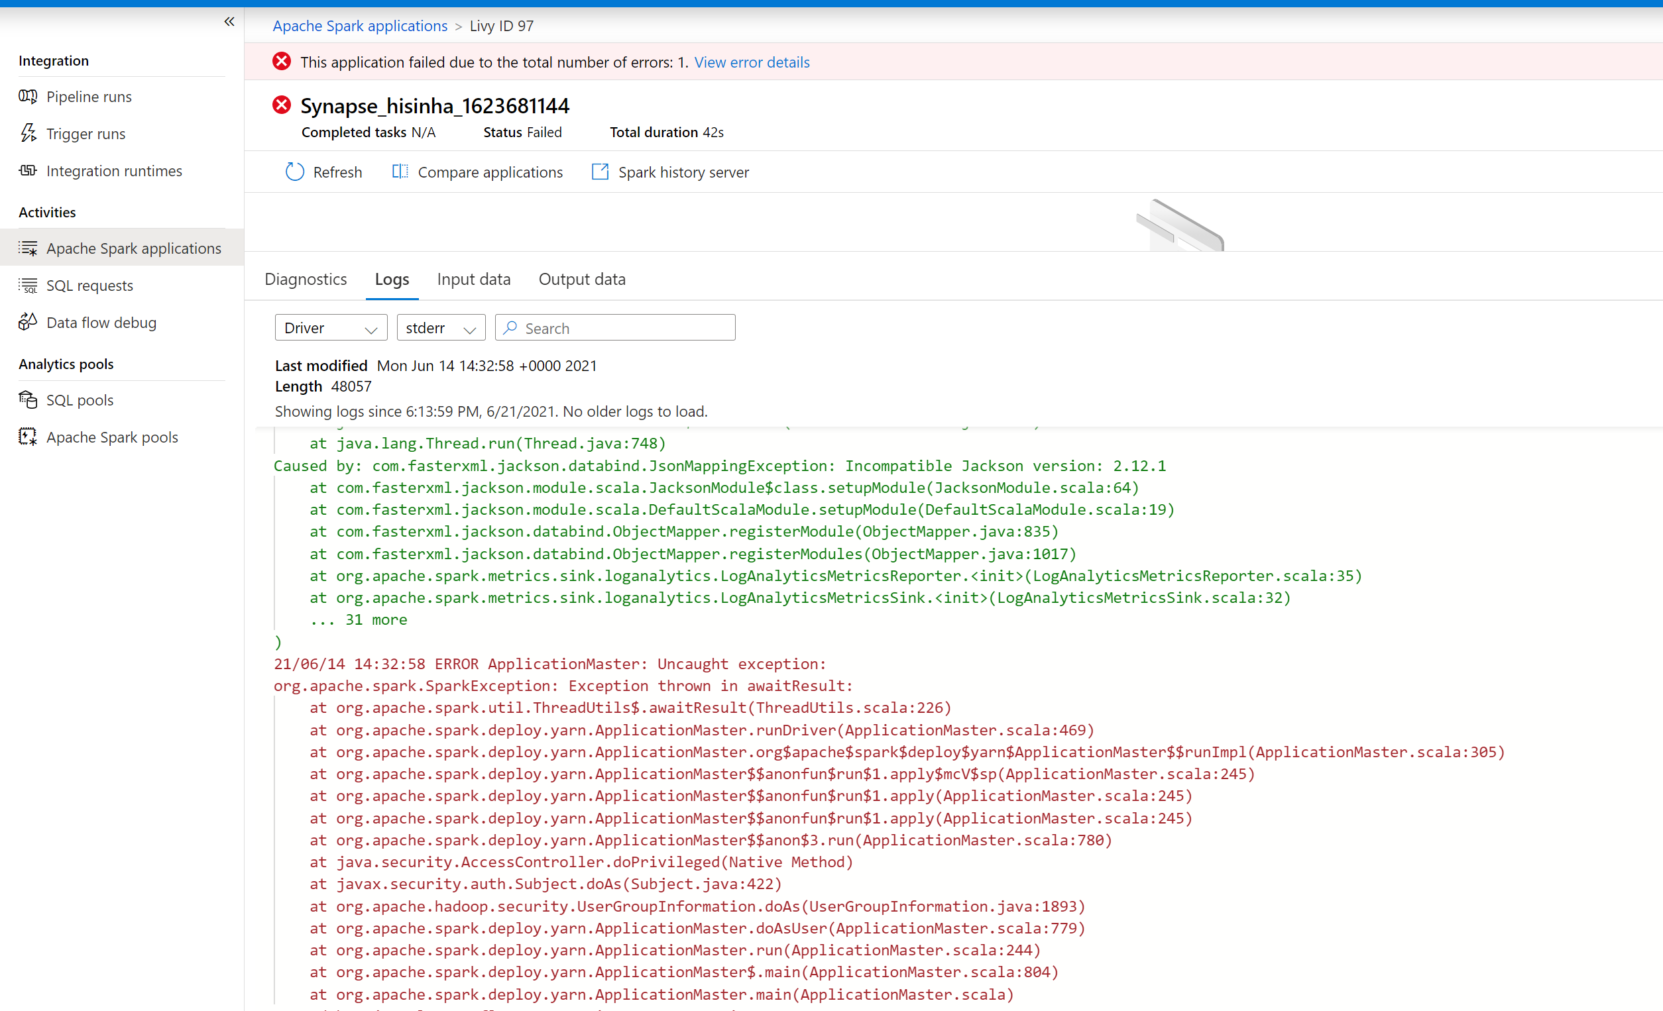
Task: Click the 'Total duration 42s' text
Action: pyautogui.click(x=667, y=133)
